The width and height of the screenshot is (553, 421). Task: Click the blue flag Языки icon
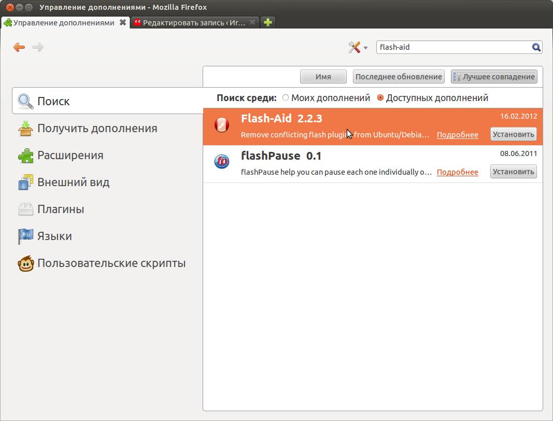(25, 236)
